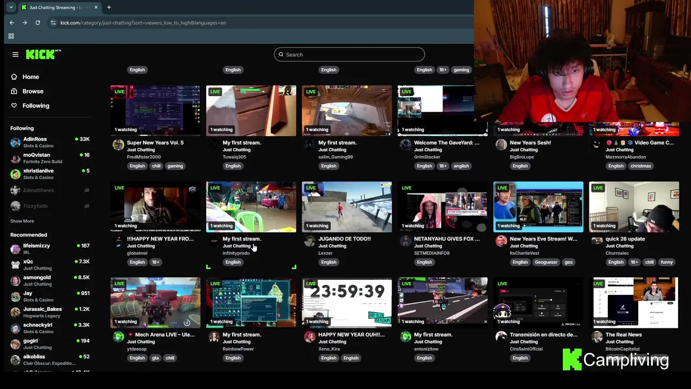Select offline channel Edmatthews
The image size is (691, 389).
click(50, 190)
